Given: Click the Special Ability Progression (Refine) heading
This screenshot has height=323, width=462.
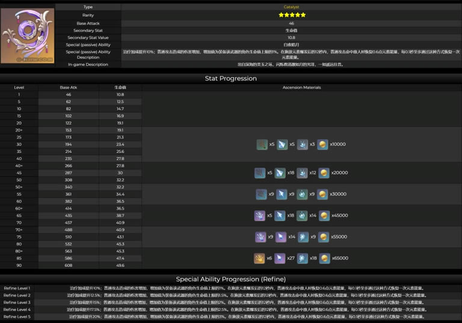Looking at the screenshot, I should [x=231, y=279].
